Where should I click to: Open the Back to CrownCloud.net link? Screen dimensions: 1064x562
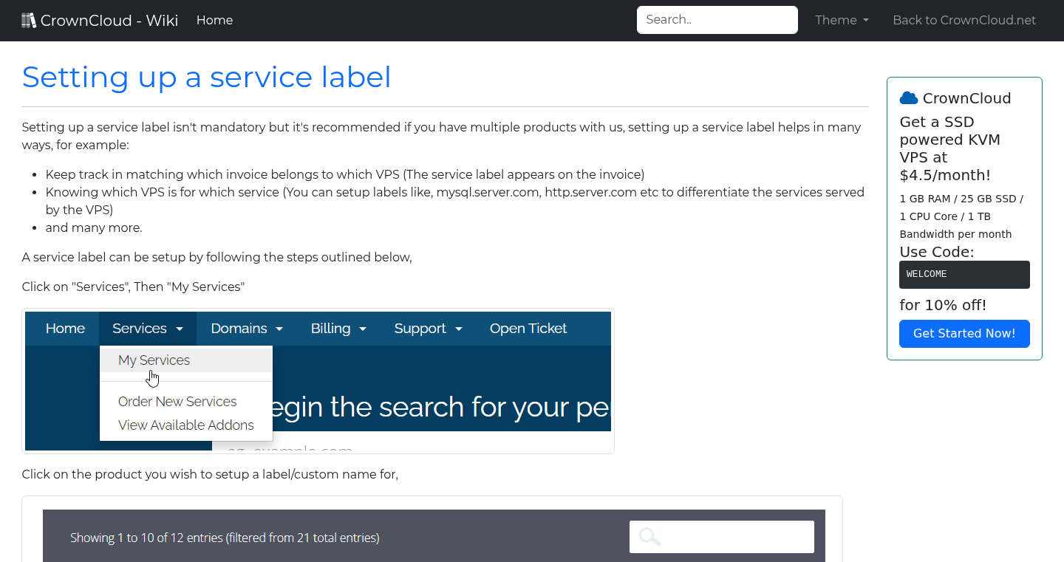[x=964, y=20]
